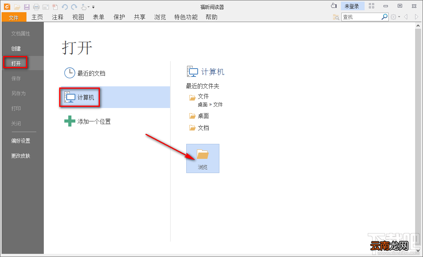Switch to the 保护 tab
Image resolution: width=423 pixels, height=257 pixels.
coord(119,17)
